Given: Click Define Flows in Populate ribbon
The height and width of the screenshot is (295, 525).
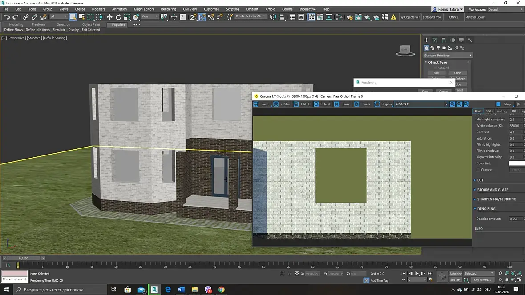Looking at the screenshot, I should click(13, 30).
